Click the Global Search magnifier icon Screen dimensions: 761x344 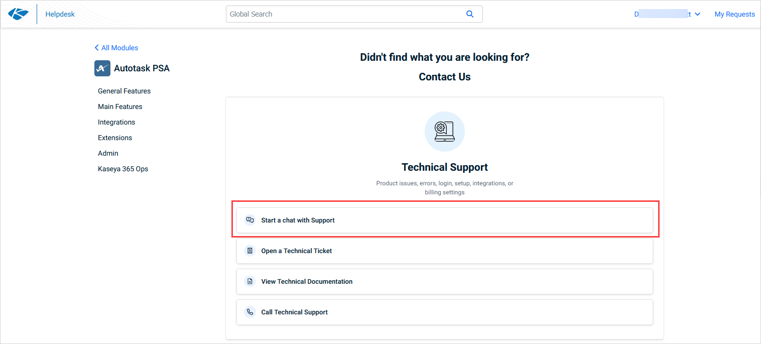(470, 14)
